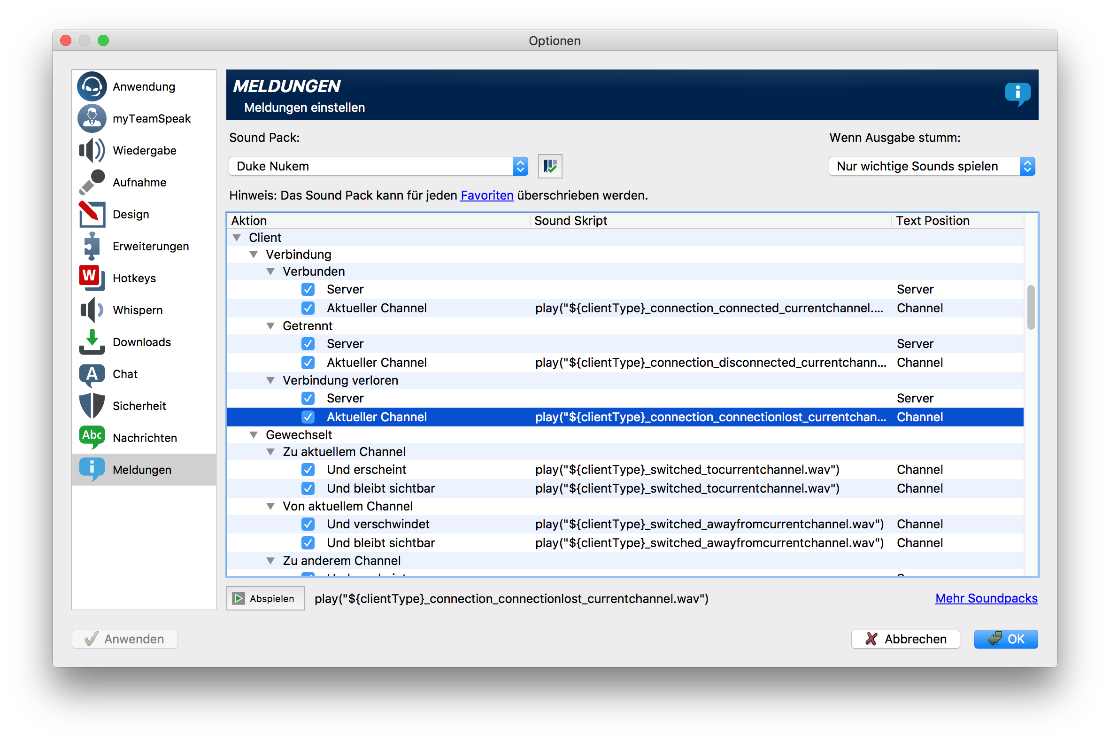Click the Abspielen label

tap(272, 599)
